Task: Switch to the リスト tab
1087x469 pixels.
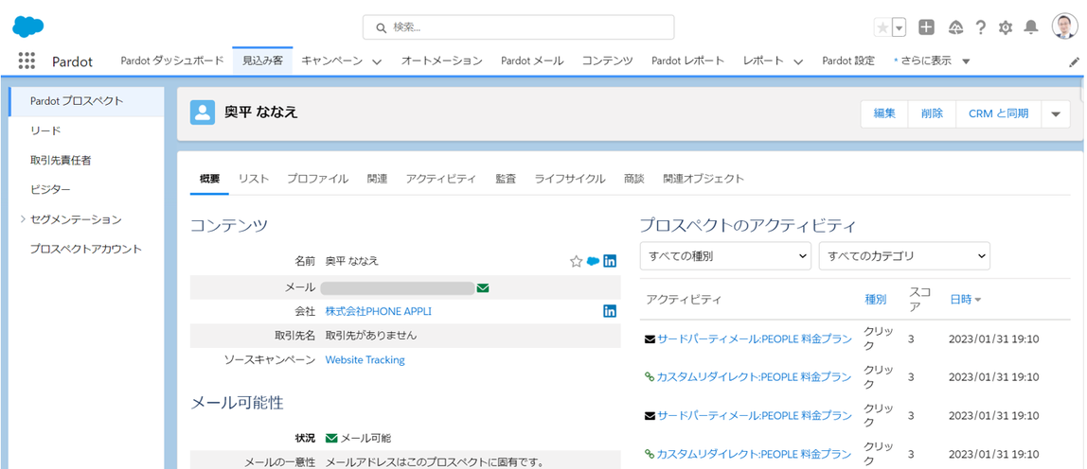Action: pos(254,178)
